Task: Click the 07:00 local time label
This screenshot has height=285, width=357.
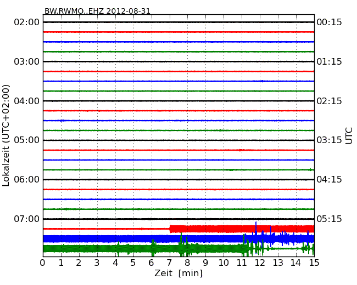Action: (27, 219)
